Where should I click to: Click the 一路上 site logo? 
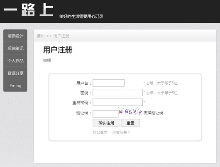pos(29,10)
